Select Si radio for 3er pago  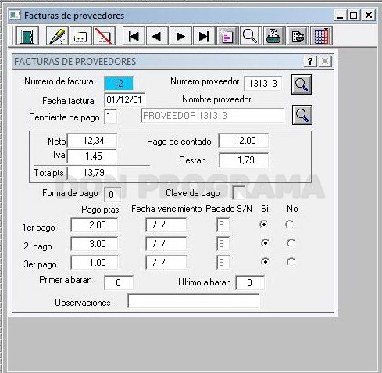pos(265,261)
